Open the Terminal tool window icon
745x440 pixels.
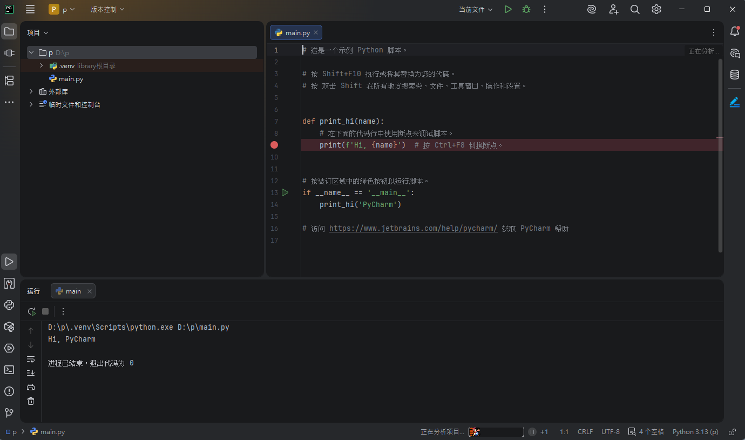pyautogui.click(x=9, y=370)
